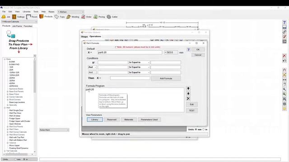The image size is (289, 162).
Task: Click the zoom extents icon in right toolbar
Action: pos(284,99)
